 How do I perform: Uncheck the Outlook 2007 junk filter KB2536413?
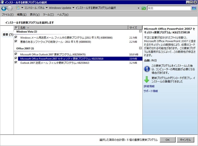tap(16, 62)
